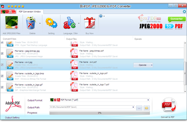Select the 'File Name : oivt.jpg' text
The width and height of the screenshot is (187, 122).
[24, 62]
